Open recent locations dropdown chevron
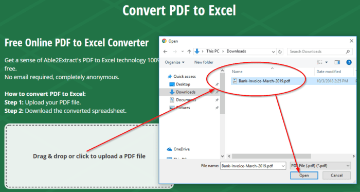 (182, 51)
